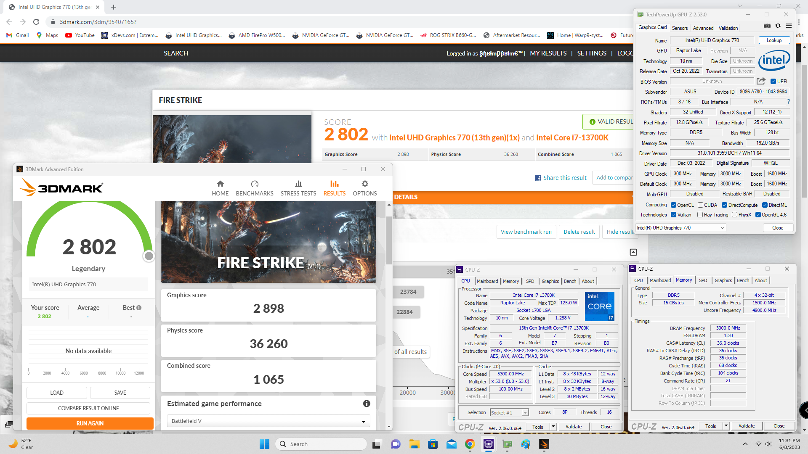Open 3DMark BENCHMARKS section
Viewport: 808px width, 454px height.
255,188
